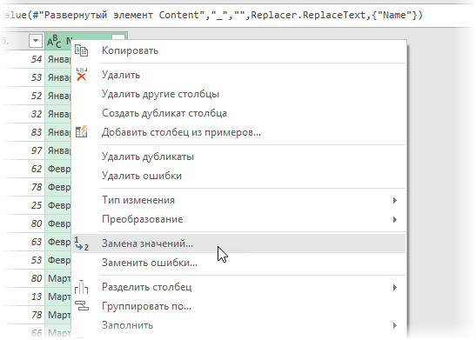Open the Преобразование entry
Screen dimensions: 476x340
pos(239,219)
